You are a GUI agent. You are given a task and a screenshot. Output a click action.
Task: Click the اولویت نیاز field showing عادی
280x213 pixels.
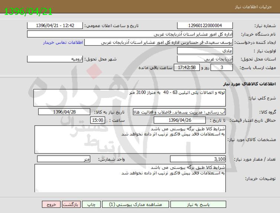coord(205,51)
